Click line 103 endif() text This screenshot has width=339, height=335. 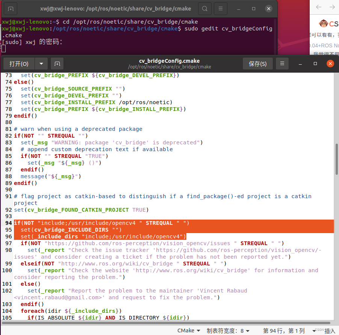click(32, 304)
